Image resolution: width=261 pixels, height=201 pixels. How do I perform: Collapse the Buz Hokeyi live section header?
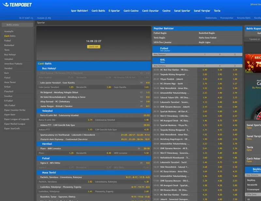pyautogui.click(x=94, y=69)
